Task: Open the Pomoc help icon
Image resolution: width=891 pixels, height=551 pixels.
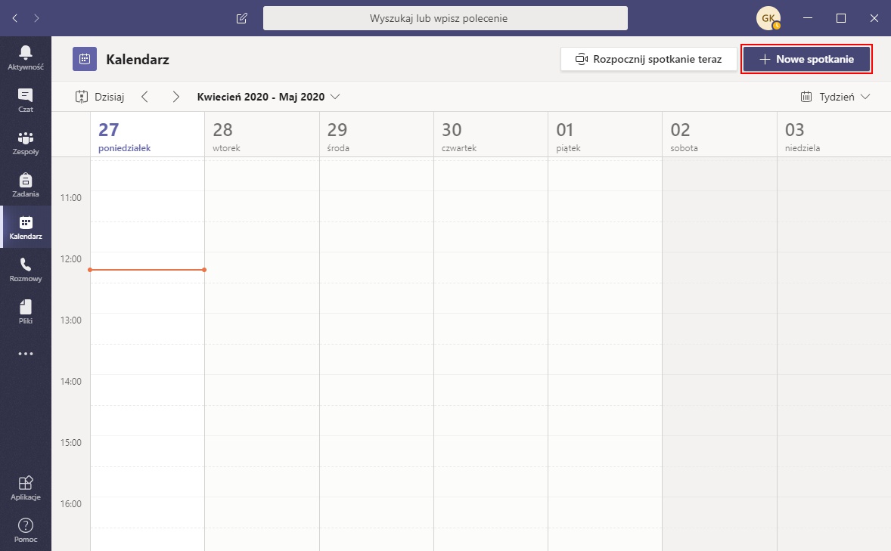Action: point(26,531)
